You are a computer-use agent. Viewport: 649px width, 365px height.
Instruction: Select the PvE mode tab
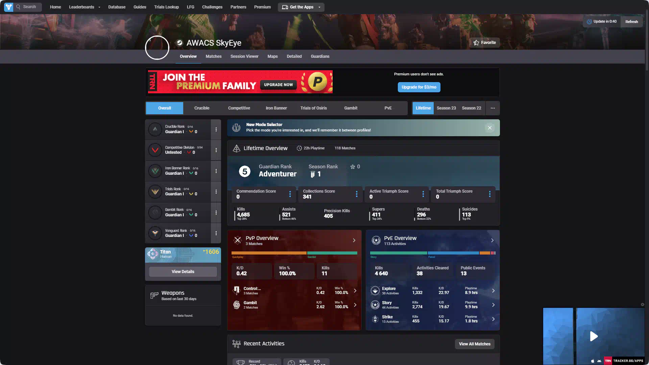coord(388,108)
